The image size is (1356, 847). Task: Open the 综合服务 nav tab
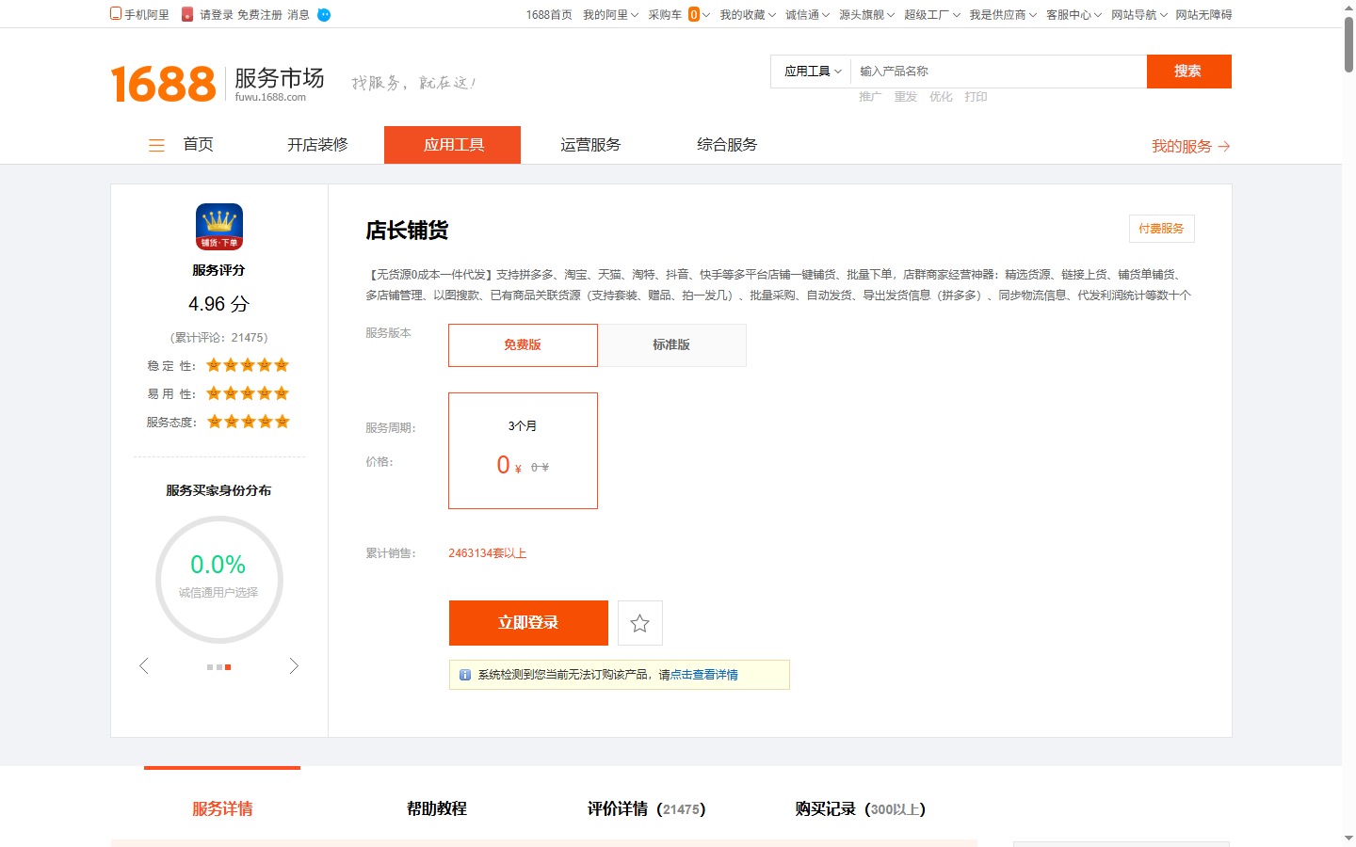point(727,145)
